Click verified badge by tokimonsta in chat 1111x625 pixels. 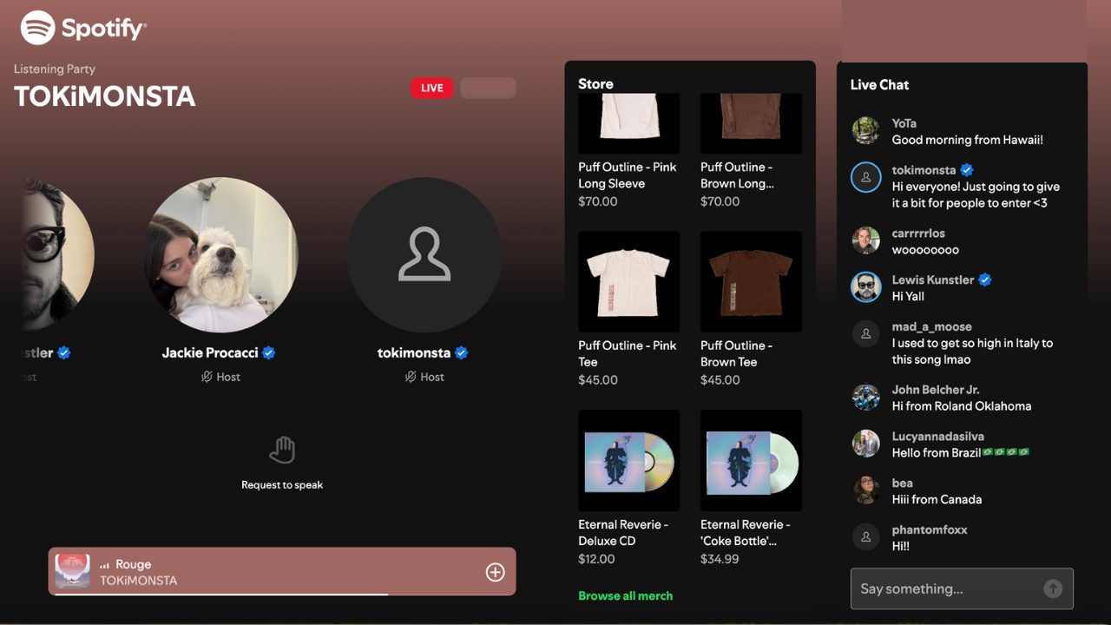[x=967, y=170]
